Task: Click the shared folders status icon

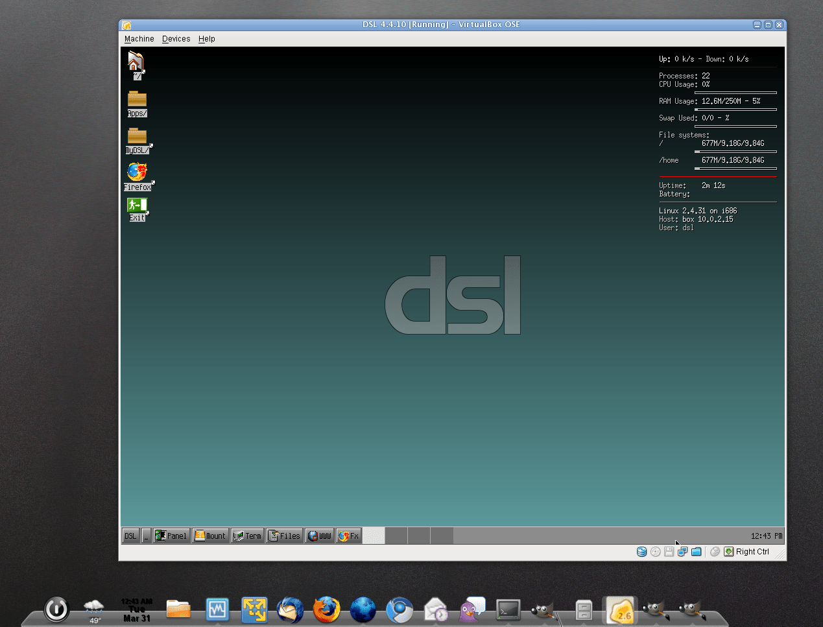Action: click(696, 552)
